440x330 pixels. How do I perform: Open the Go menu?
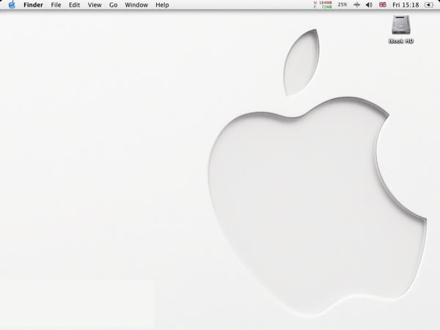tap(113, 5)
